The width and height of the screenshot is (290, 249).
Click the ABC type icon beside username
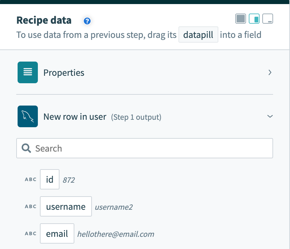pos(31,206)
